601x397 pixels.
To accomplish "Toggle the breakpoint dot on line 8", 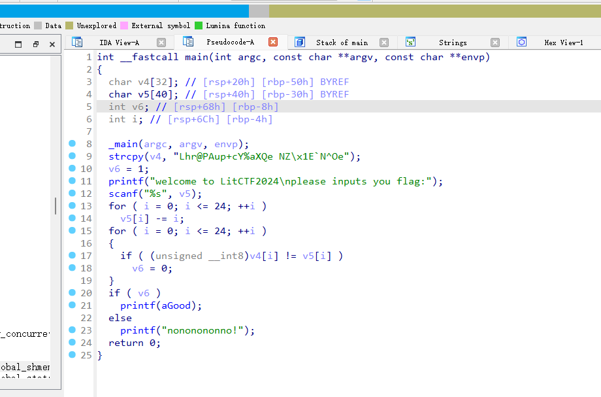I will tap(72, 143).
